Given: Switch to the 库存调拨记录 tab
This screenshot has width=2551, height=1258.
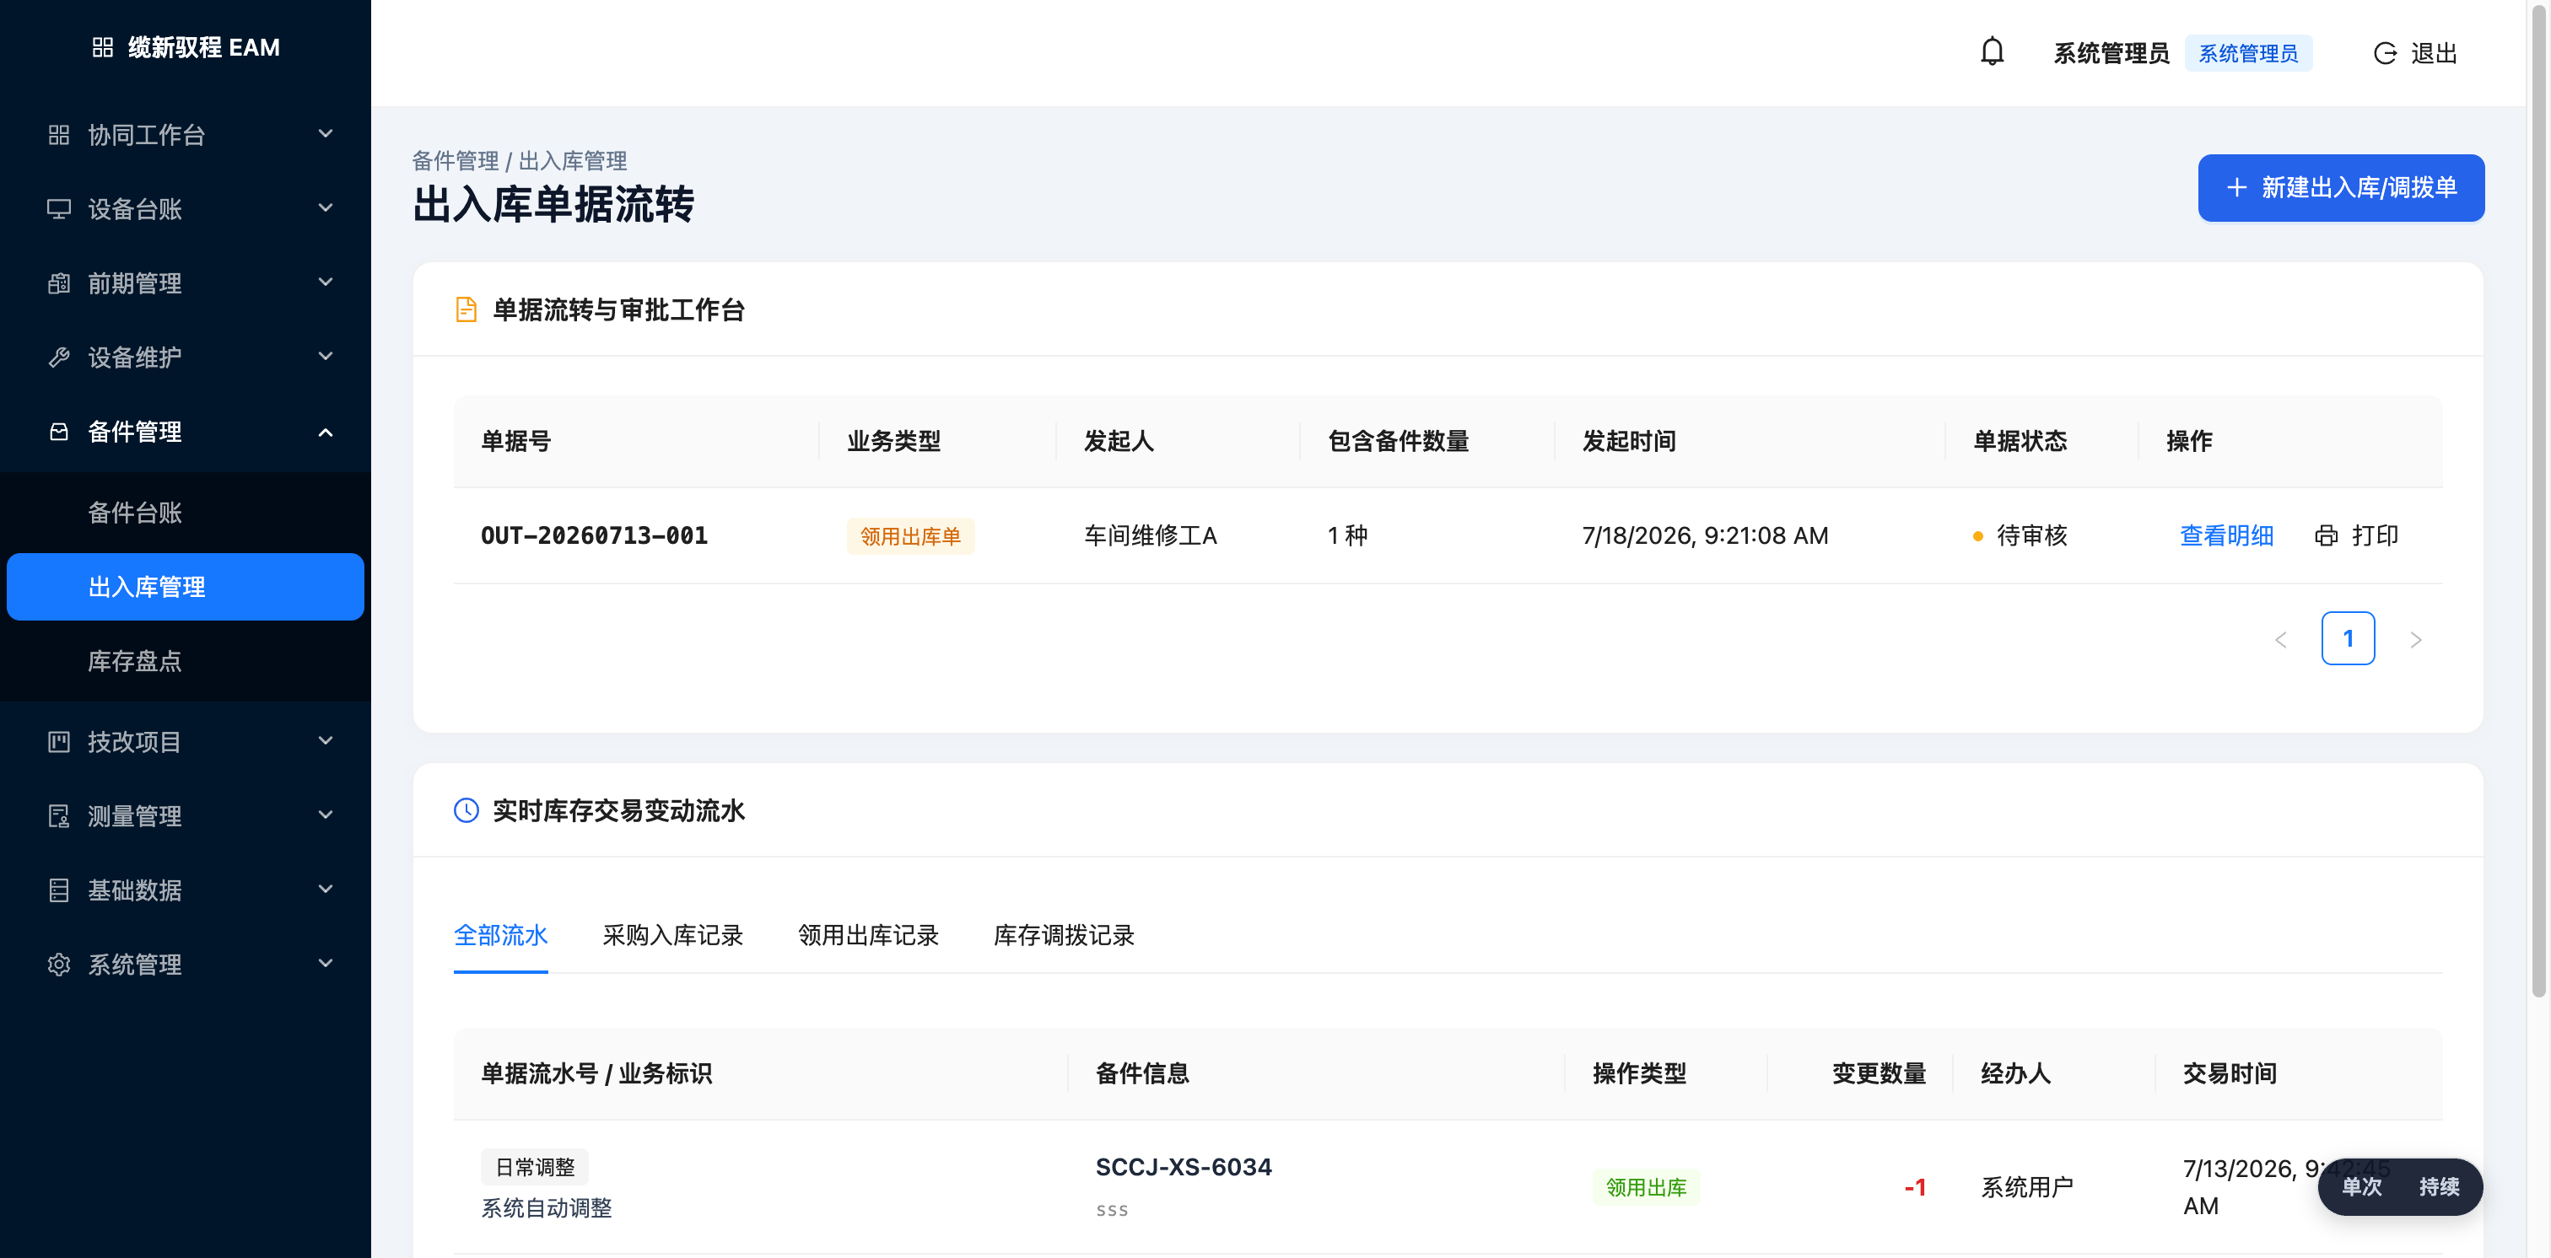Looking at the screenshot, I should click(1064, 935).
